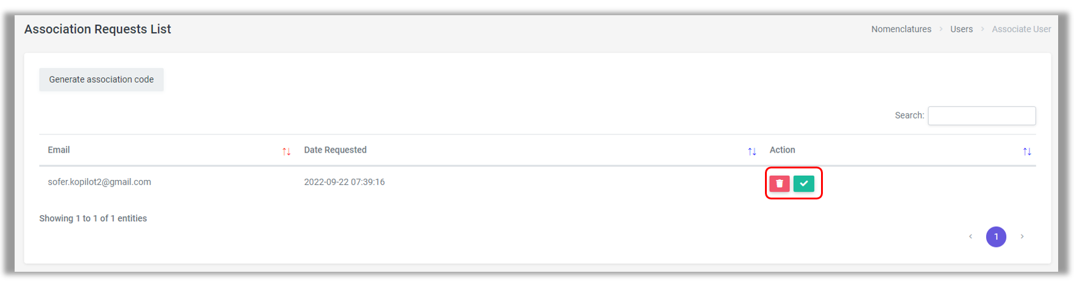Approve the association request with green checkmark
1074x290 pixels.
[803, 184]
